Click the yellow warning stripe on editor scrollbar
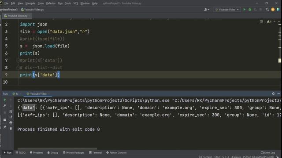282x158 pixels. (280, 61)
